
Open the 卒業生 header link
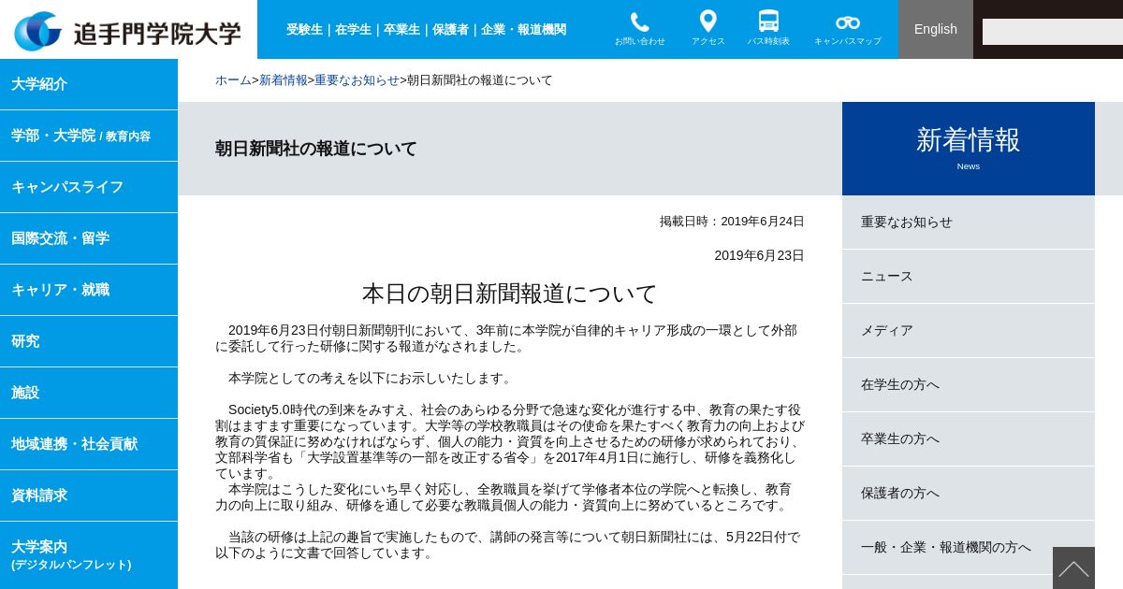point(402,29)
